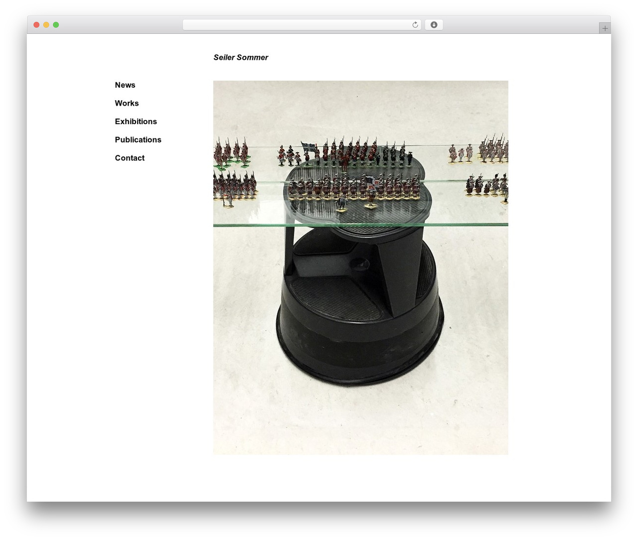Open the Exhibitions menu item
The height and width of the screenshot is (540, 638).
point(136,122)
